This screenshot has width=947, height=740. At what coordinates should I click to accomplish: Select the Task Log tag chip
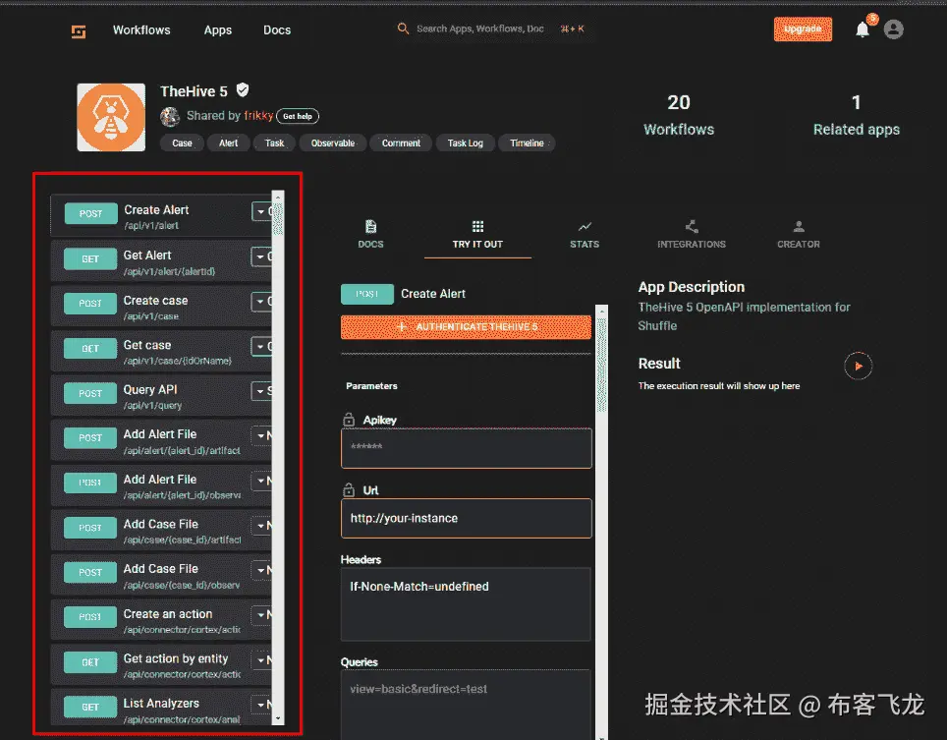[x=465, y=143]
